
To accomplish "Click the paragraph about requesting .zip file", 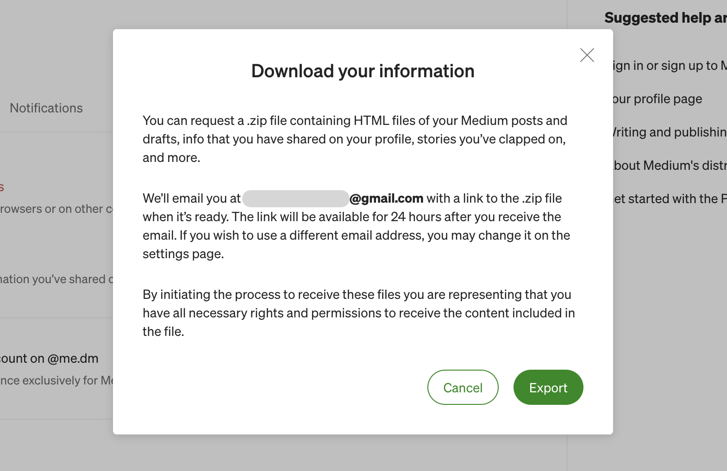I will coord(355,139).
